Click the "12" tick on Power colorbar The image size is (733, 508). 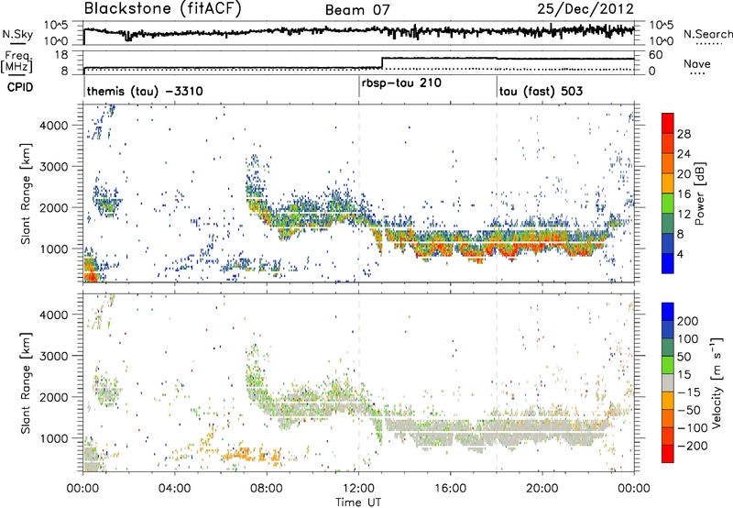coord(684,215)
